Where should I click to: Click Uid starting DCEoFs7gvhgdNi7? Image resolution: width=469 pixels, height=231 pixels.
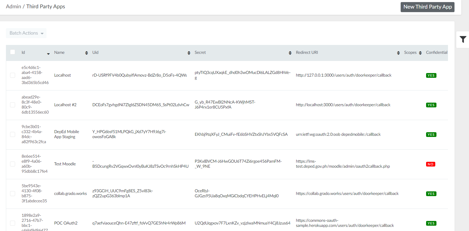pyautogui.click(x=141, y=105)
